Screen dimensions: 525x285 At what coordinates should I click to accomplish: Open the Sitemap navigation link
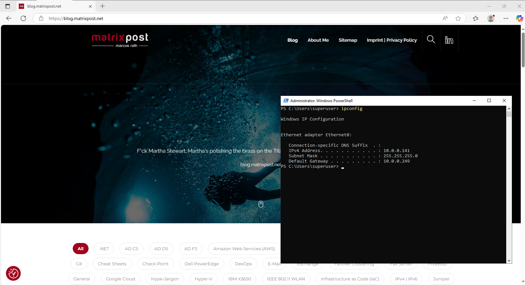348,40
